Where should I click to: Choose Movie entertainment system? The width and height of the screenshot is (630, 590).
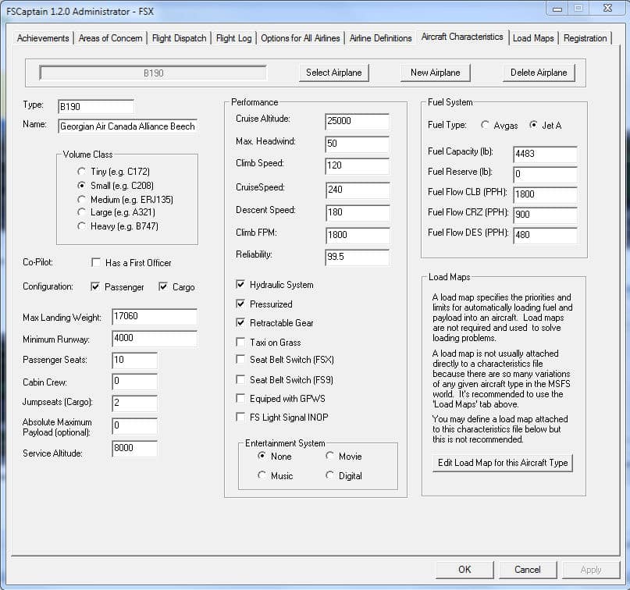point(330,457)
